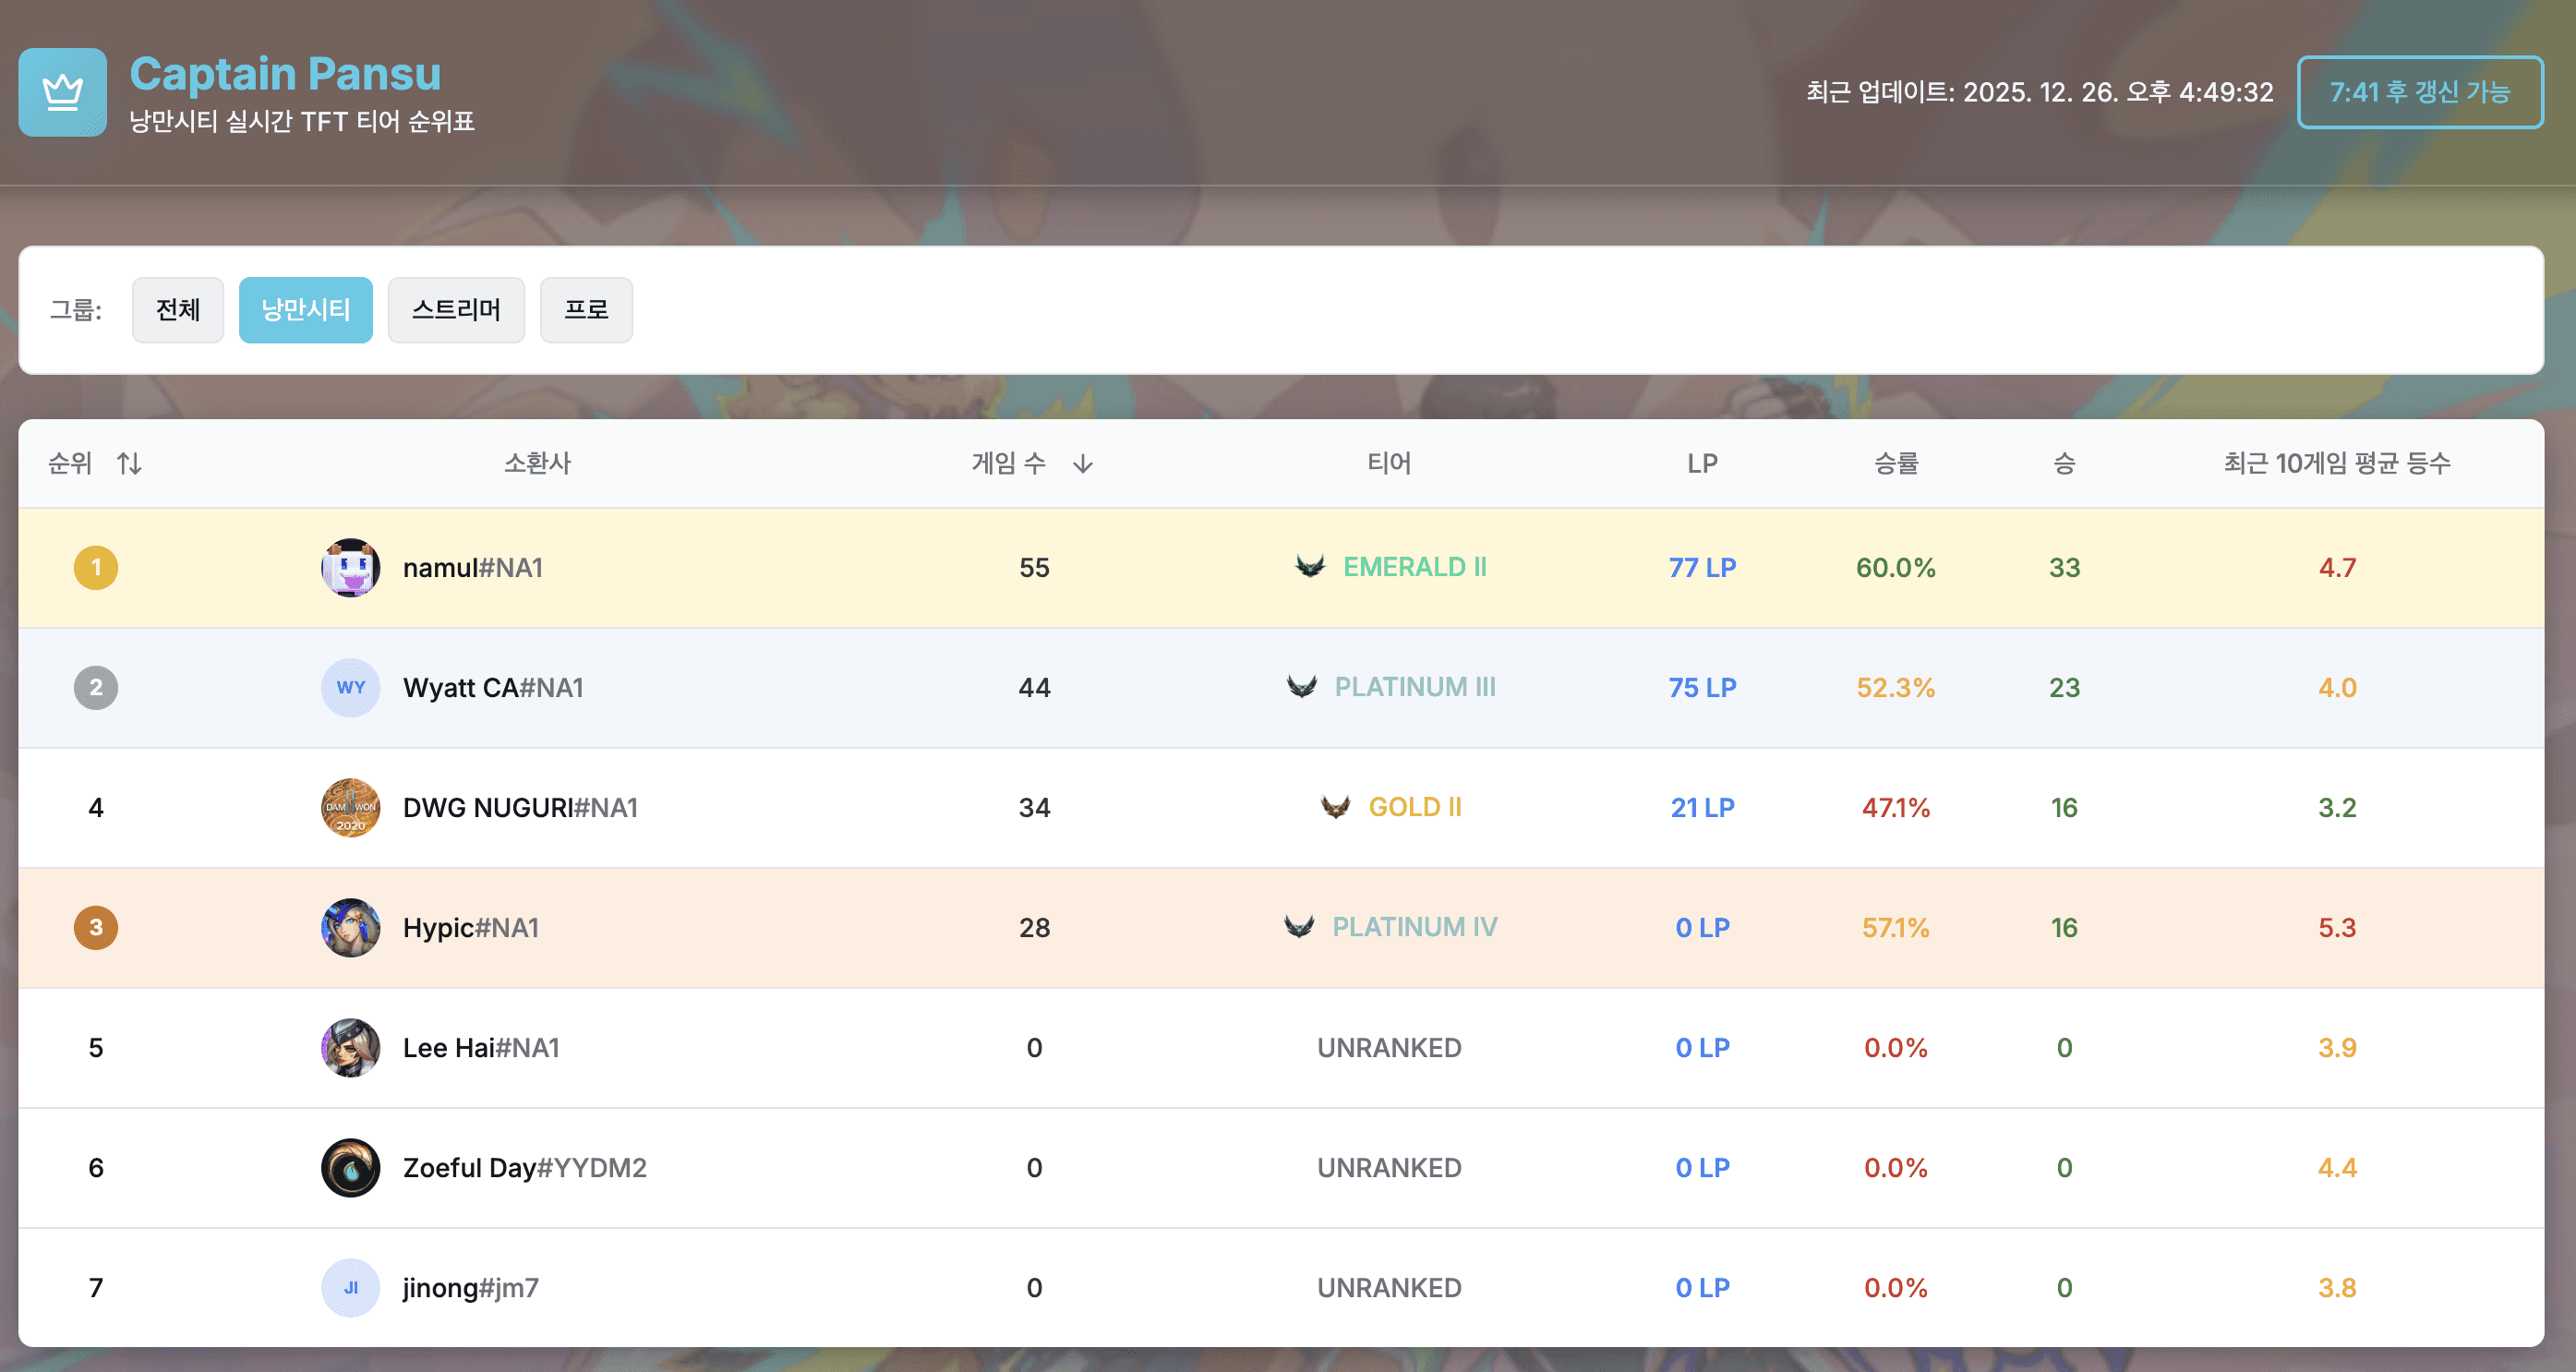
Task: Click the gold rank 1 badge
Action: click(96, 567)
